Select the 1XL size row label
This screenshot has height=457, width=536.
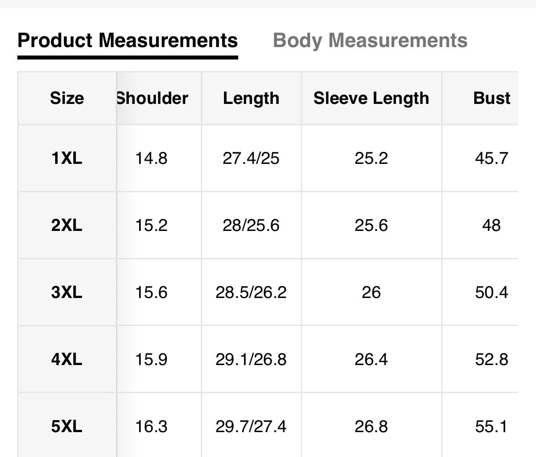pyautogui.click(x=67, y=158)
